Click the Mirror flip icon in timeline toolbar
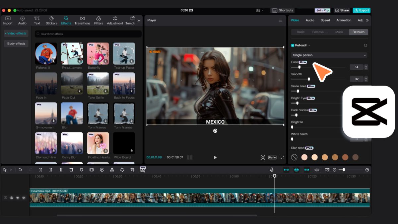Screen dimensions: 398x224 click(112, 170)
